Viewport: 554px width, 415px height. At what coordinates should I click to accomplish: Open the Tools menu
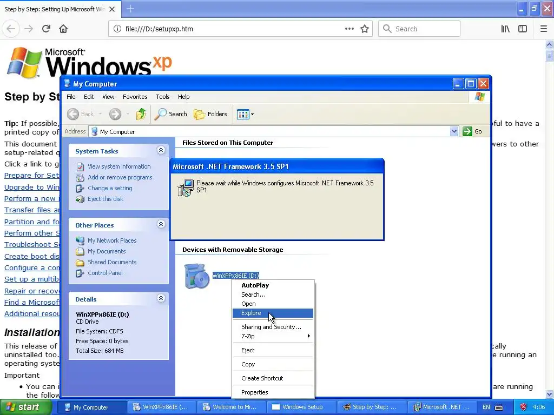point(163,97)
